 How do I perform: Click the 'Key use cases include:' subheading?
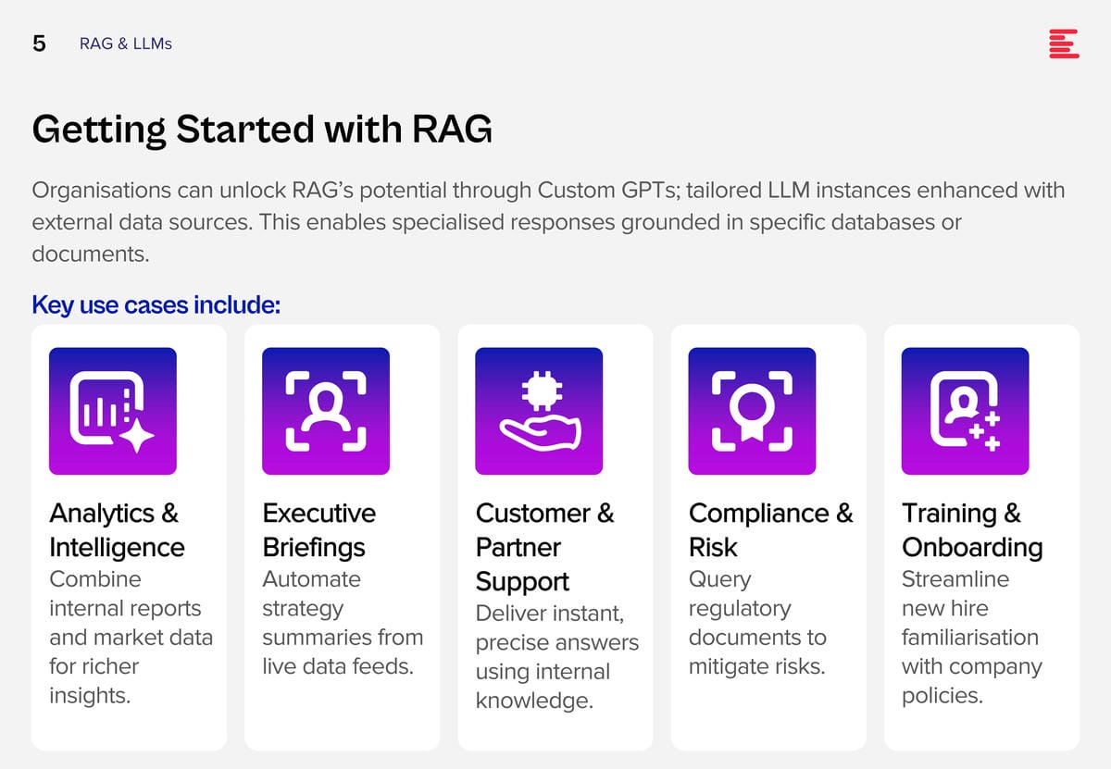(156, 304)
